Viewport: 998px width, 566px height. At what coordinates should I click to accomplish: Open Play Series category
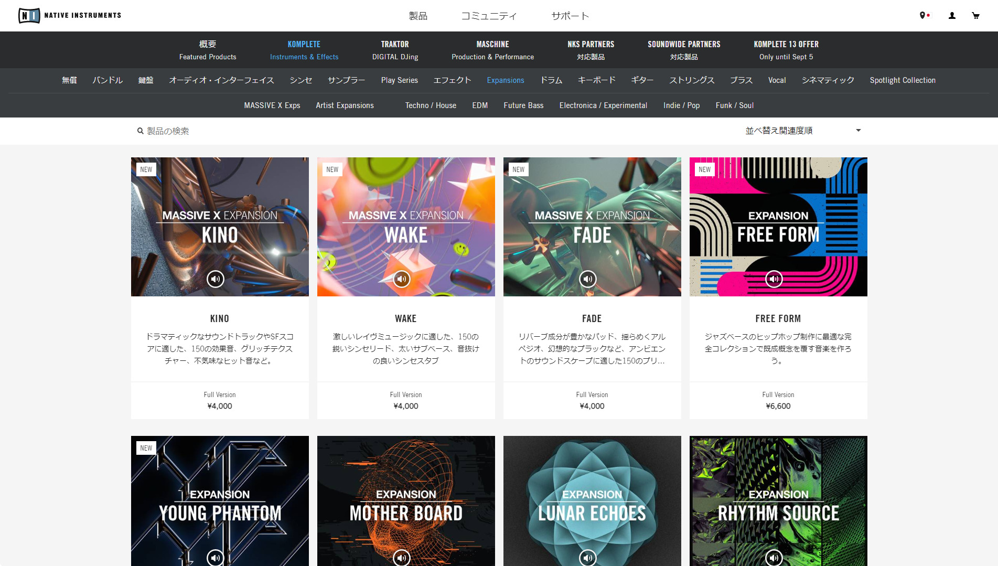point(400,80)
